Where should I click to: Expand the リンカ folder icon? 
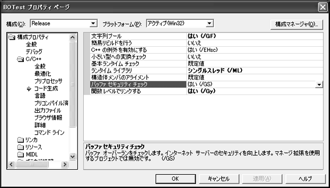tap(21, 140)
